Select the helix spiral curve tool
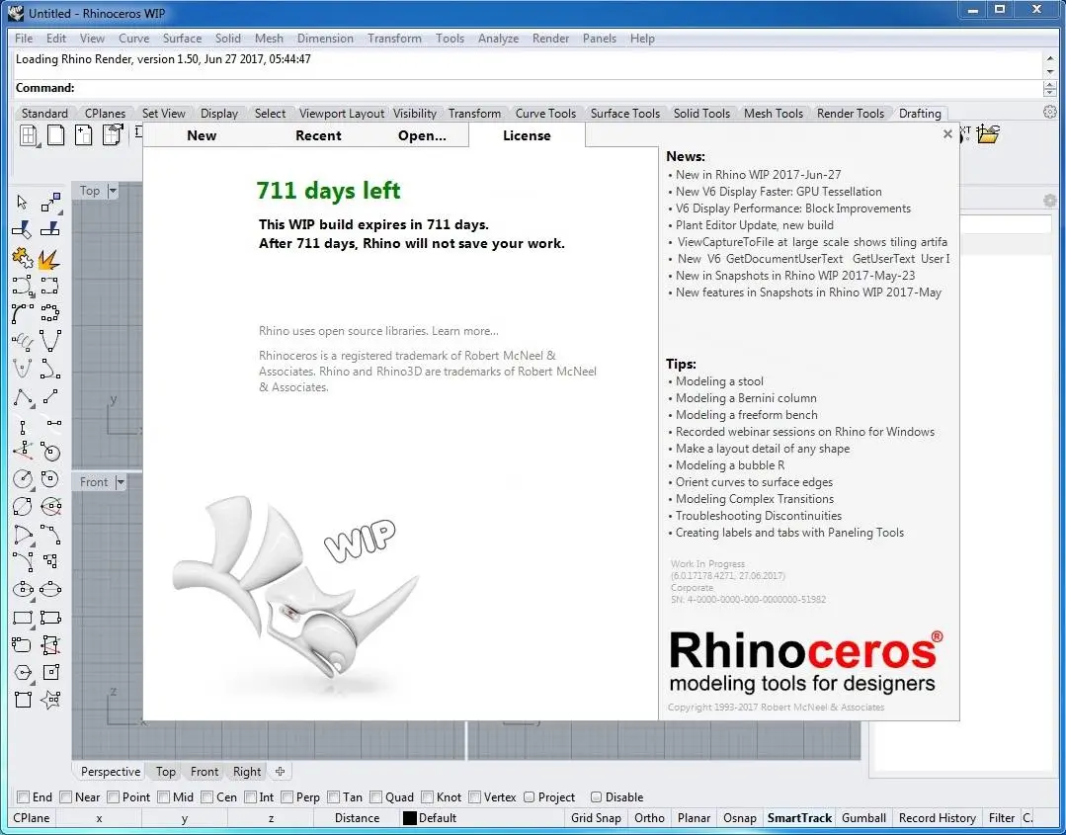The width and height of the screenshot is (1066, 835). coord(23,341)
